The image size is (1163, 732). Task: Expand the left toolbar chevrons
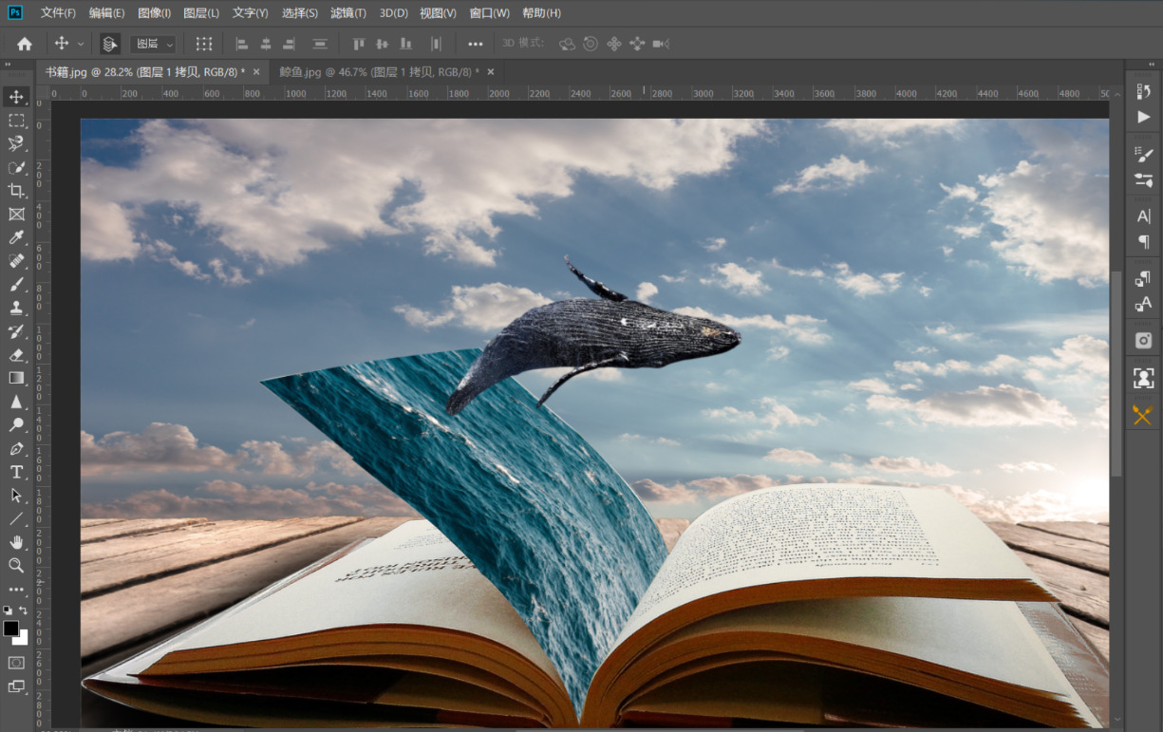pos(8,65)
